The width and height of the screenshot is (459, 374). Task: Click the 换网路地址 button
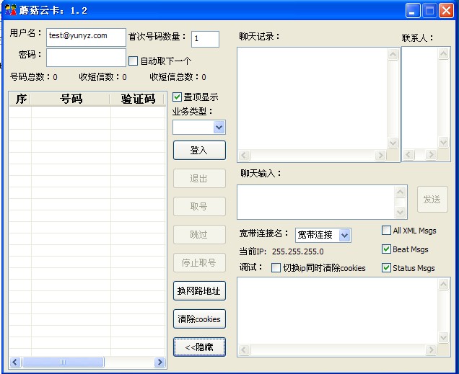[199, 290]
